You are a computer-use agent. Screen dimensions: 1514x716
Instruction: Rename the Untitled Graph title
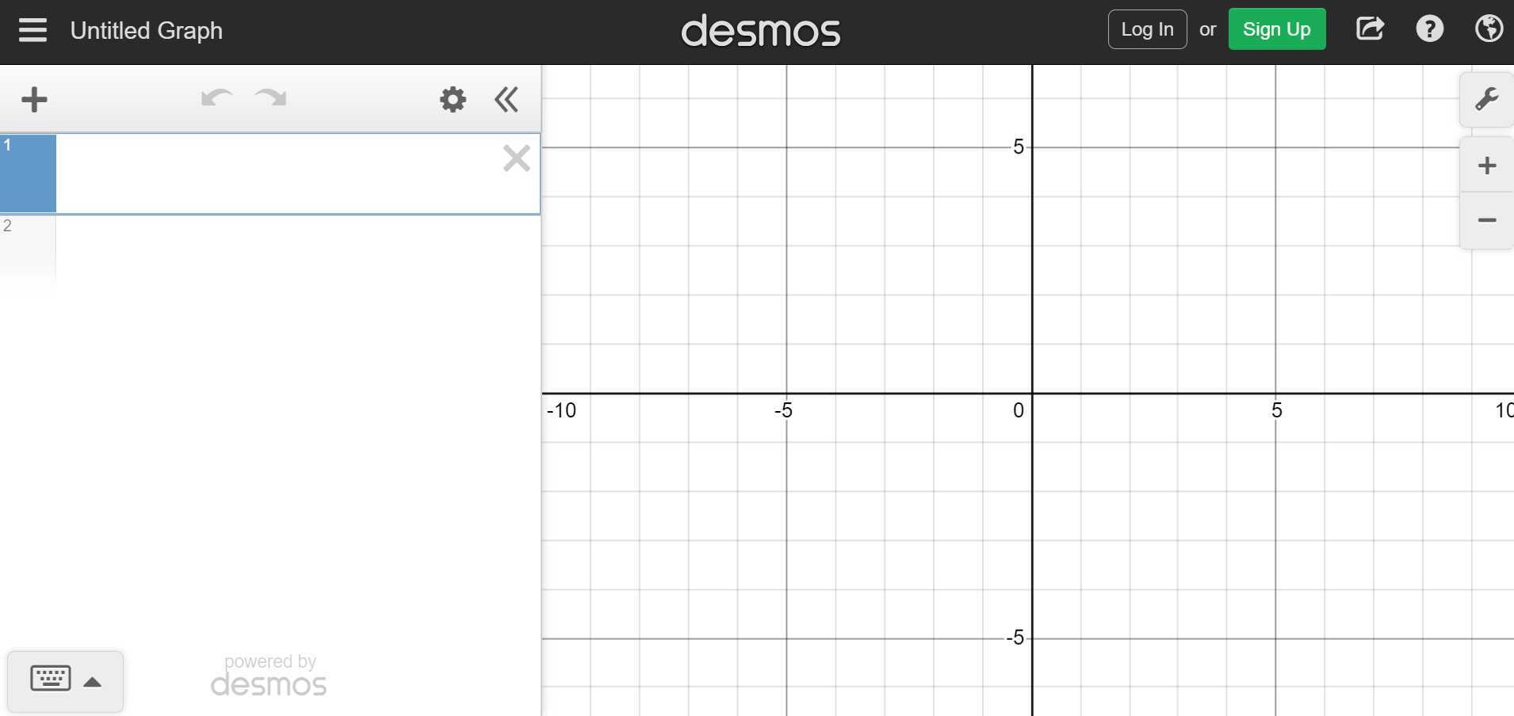146,30
